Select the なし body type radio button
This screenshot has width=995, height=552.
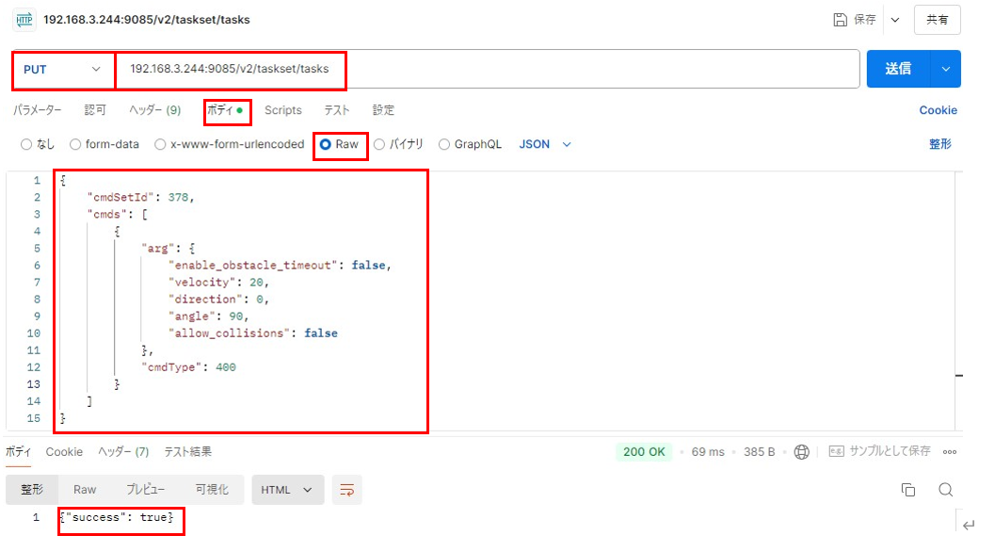[x=26, y=145]
